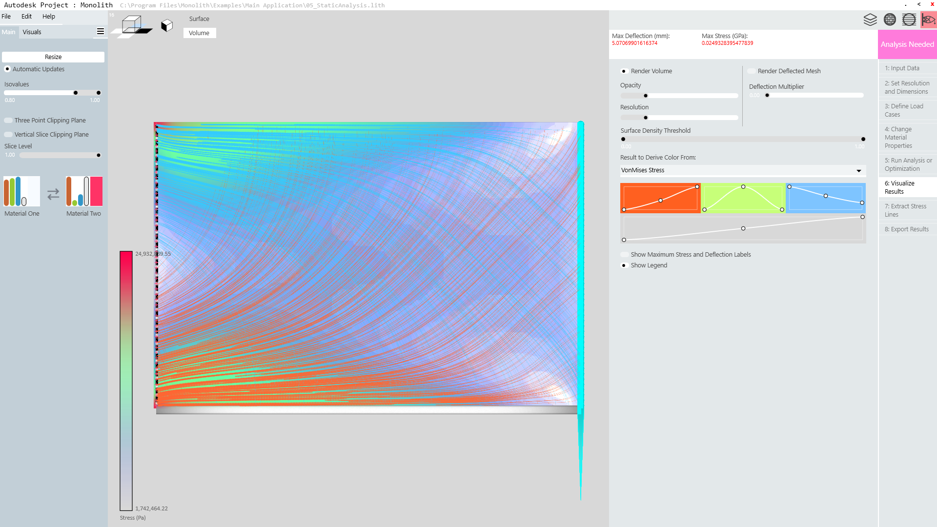Image resolution: width=937 pixels, height=527 pixels.
Task: Click the Opacity slider handle
Action: point(646,96)
